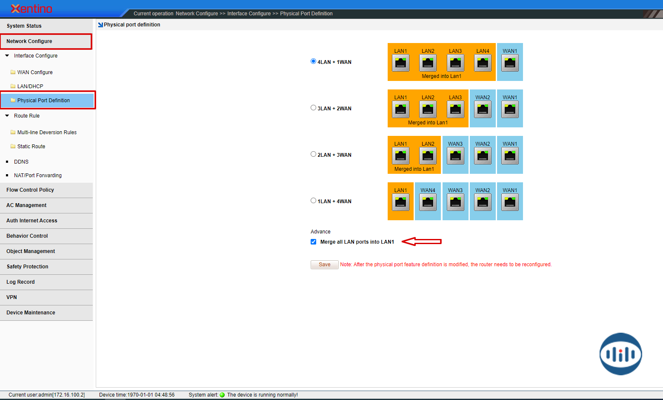The image size is (663, 400).
Task: Open the System Status menu
Action: point(24,26)
